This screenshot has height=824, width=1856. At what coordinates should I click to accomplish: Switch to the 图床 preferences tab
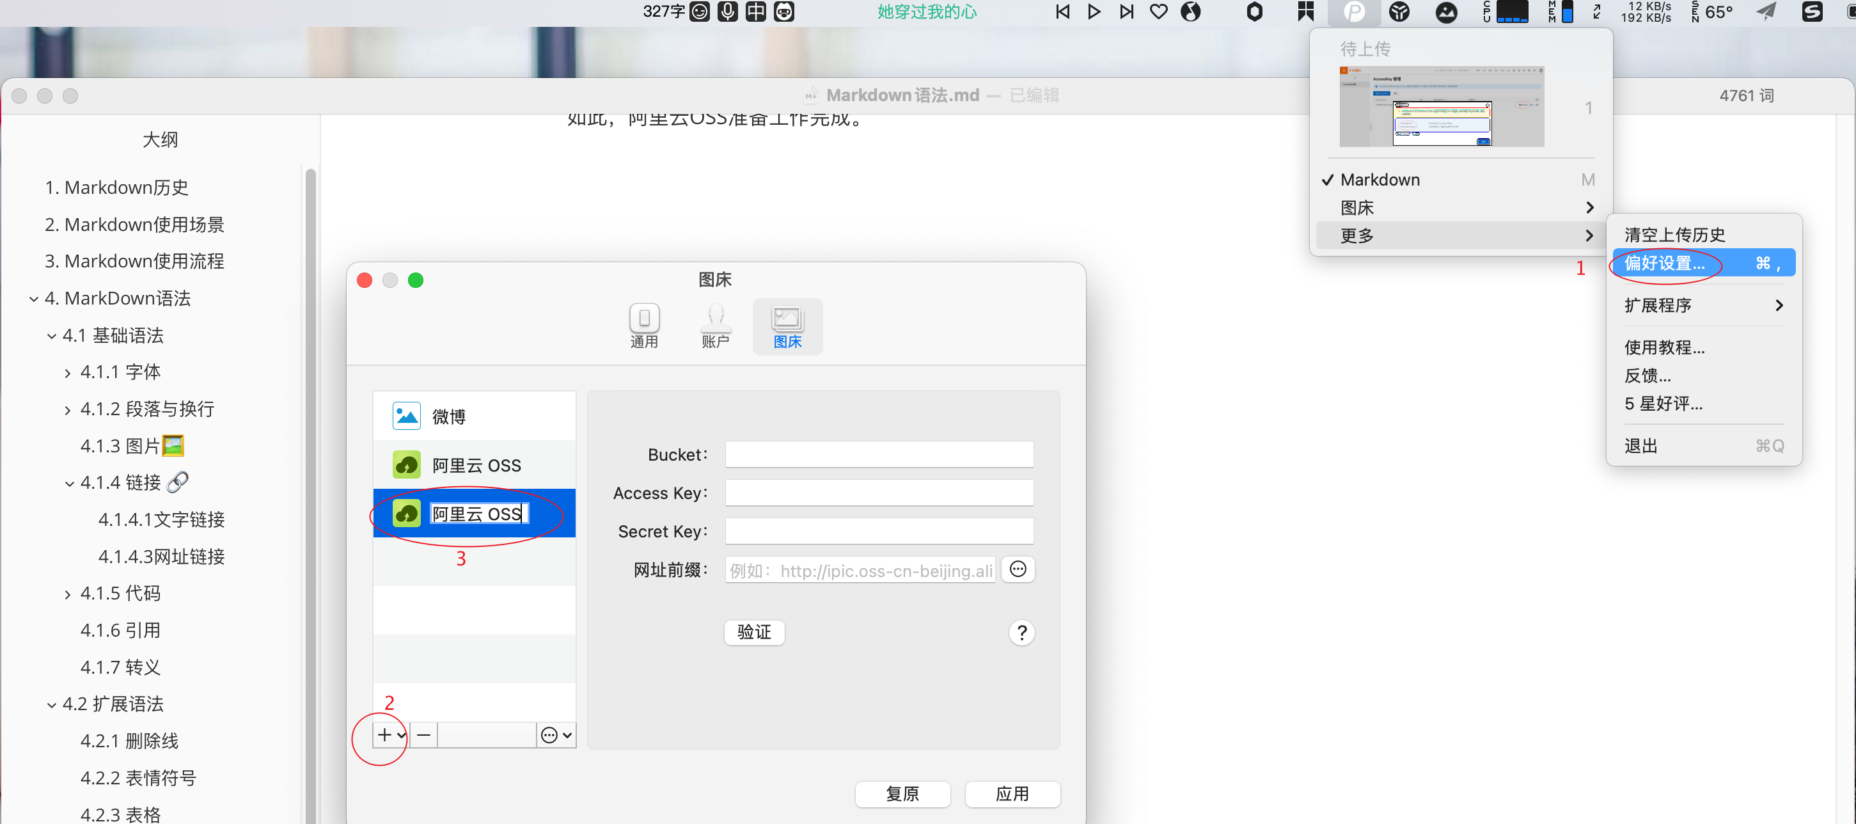point(787,326)
